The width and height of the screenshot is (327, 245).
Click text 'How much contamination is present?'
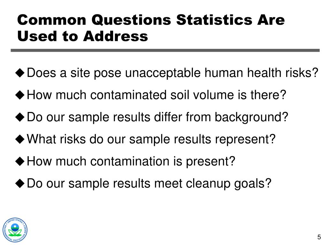131,161
